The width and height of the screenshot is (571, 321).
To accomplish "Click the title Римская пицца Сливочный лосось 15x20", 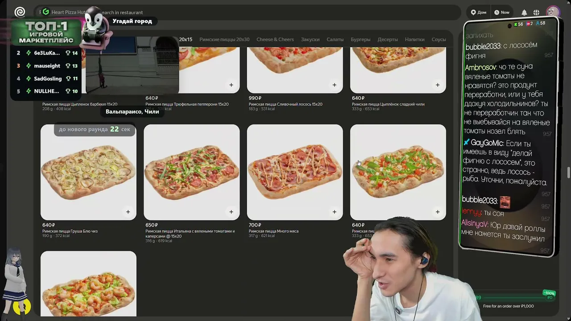I will pyautogui.click(x=285, y=104).
